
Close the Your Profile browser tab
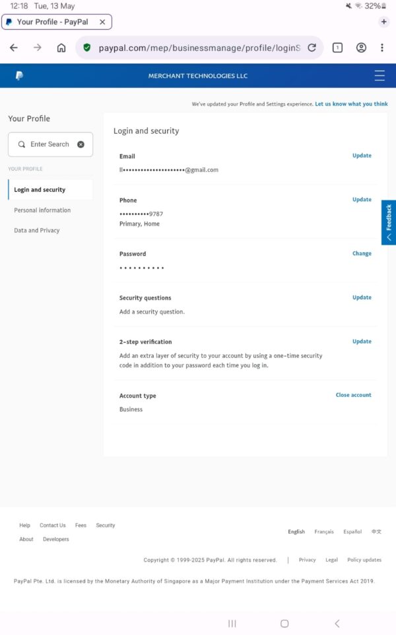click(x=102, y=22)
